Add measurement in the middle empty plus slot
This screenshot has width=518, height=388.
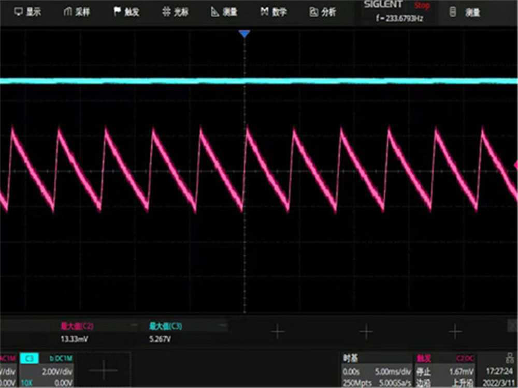click(x=366, y=332)
